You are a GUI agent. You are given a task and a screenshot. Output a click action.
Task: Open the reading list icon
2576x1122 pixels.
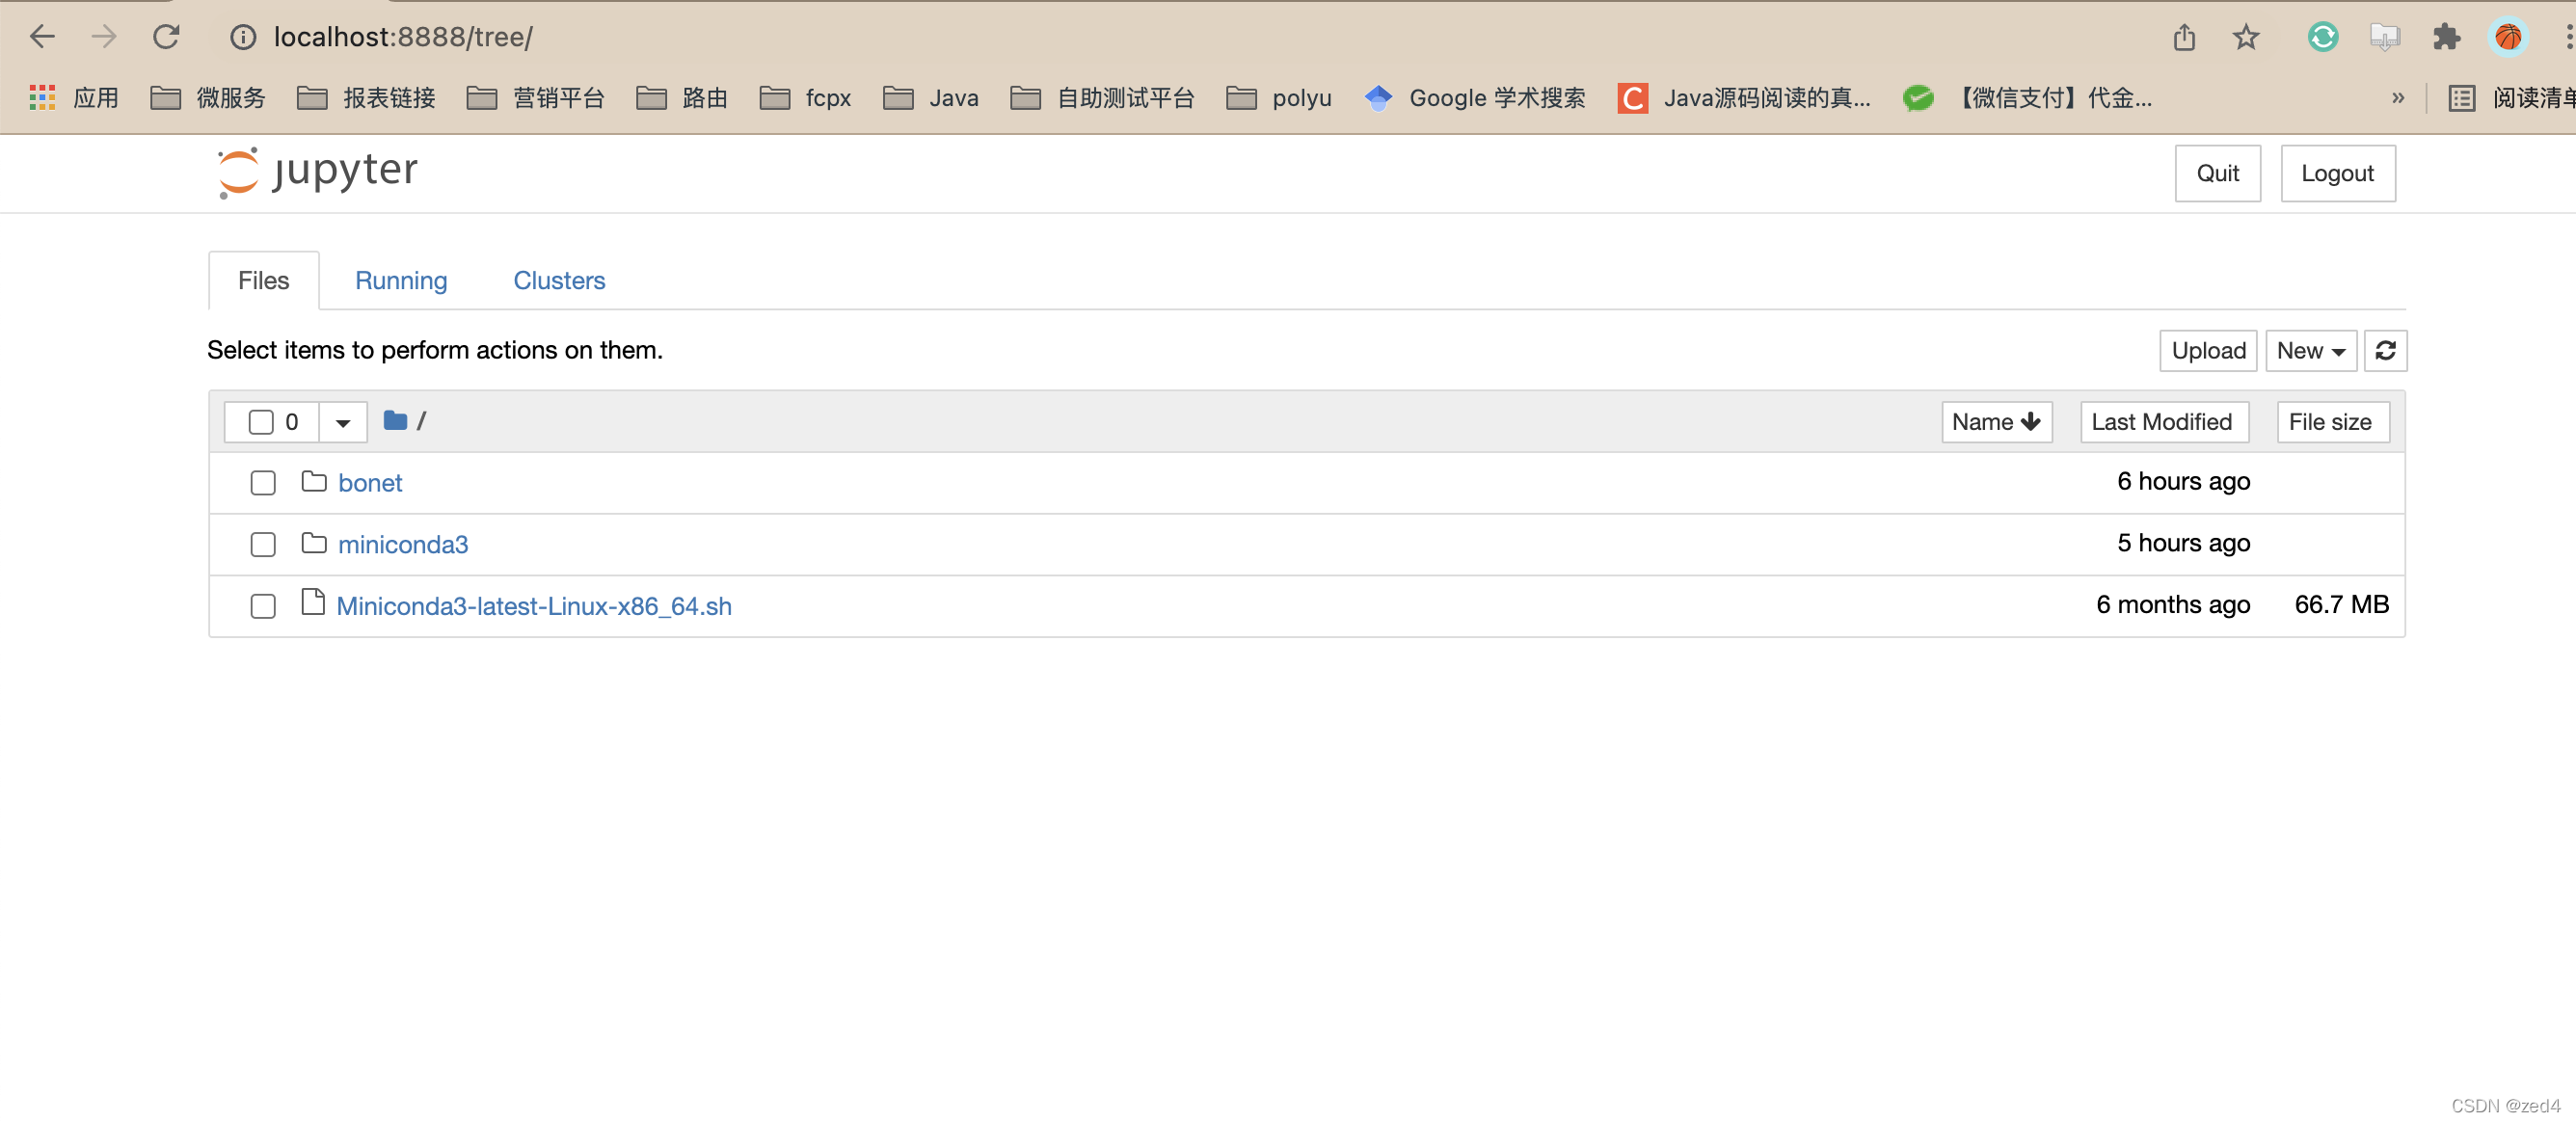(x=2462, y=98)
